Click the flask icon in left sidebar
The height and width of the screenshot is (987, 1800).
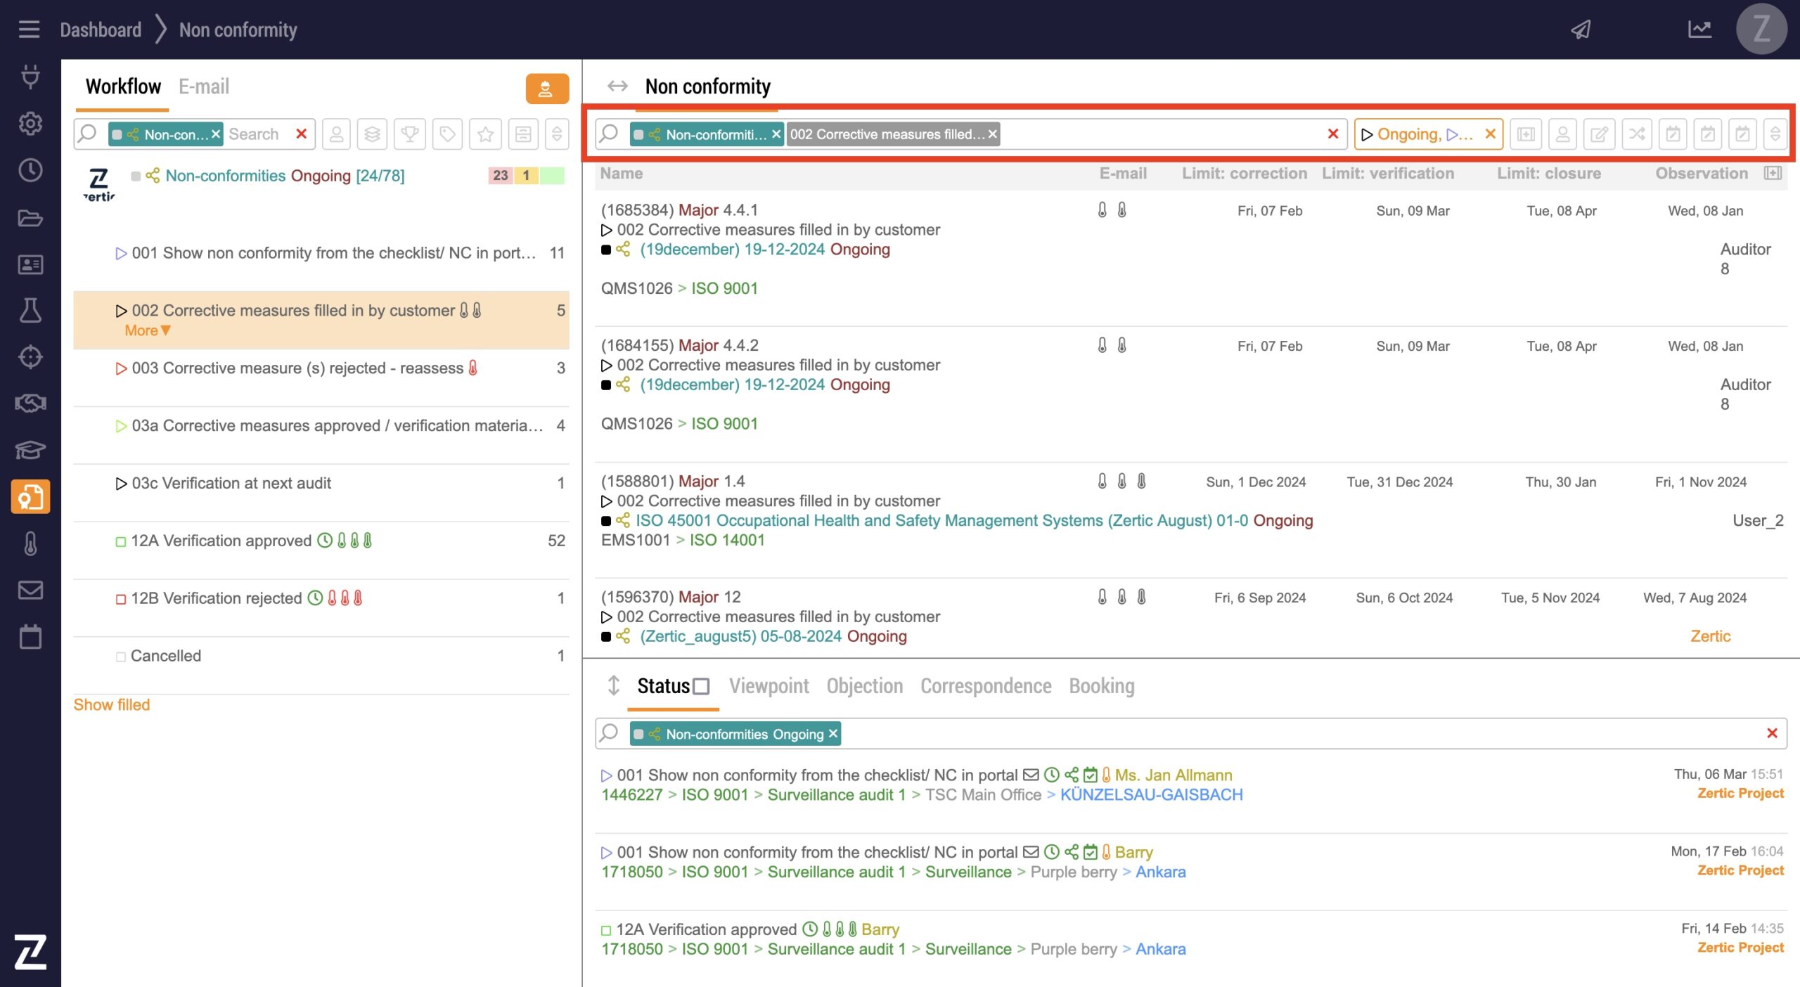coord(30,310)
